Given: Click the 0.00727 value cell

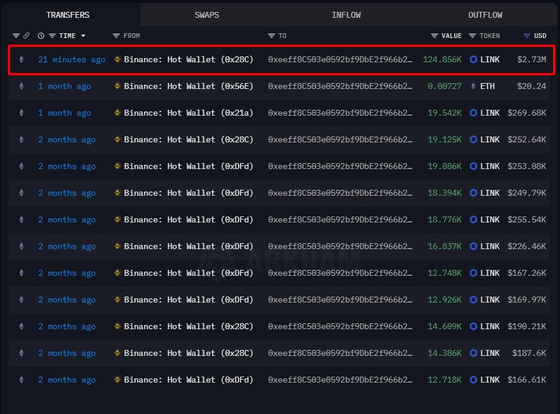Looking at the screenshot, I should coord(444,86).
